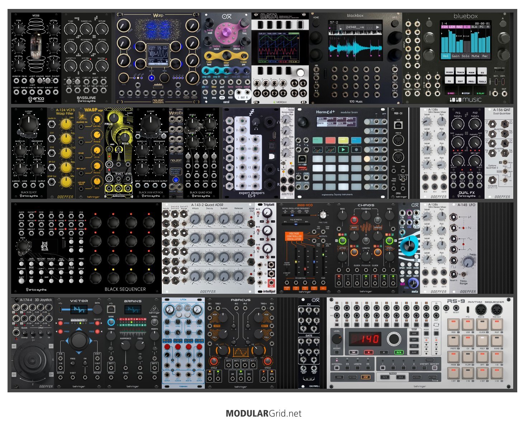Toggle the RS-9 track SOLO button
This screenshot has width=528, height=421.
(x=401, y=377)
